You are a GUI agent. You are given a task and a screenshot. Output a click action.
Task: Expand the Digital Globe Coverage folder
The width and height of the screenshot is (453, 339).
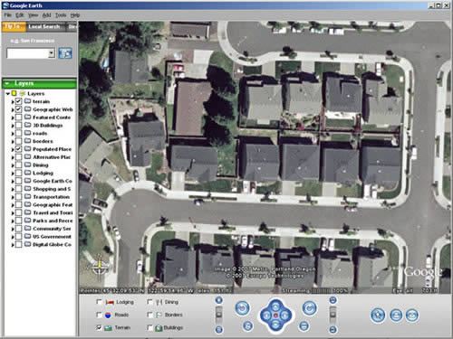13,245
